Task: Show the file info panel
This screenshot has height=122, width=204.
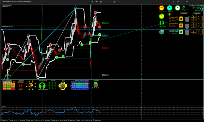Action: (110, 2)
